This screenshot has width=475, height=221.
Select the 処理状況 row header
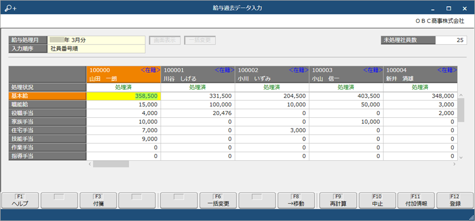(x=47, y=87)
